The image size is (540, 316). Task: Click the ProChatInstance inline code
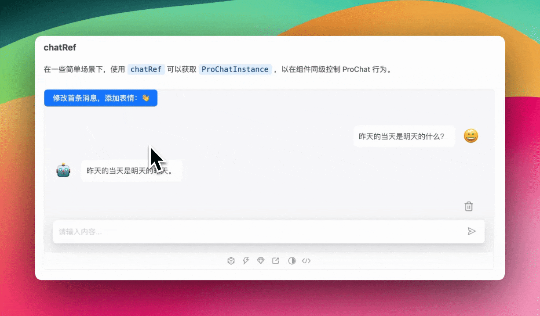pyautogui.click(x=235, y=69)
